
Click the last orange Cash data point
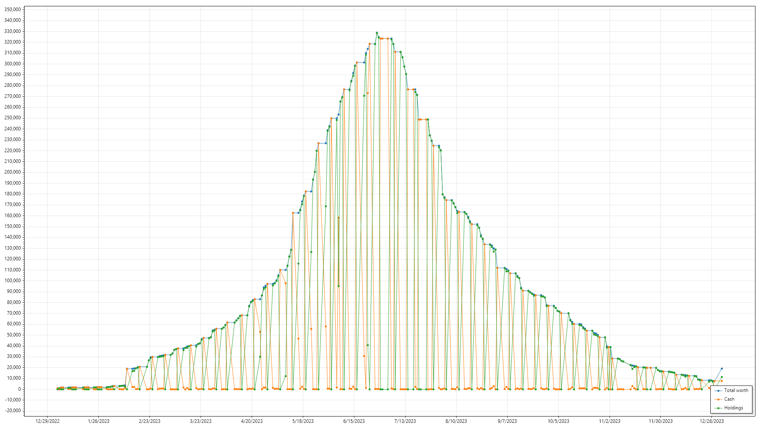pos(722,381)
